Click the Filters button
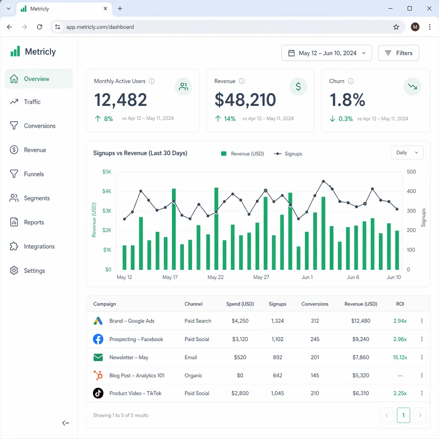This screenshot has height=439, width=439. pyautogui.click(x=398, y=53)
